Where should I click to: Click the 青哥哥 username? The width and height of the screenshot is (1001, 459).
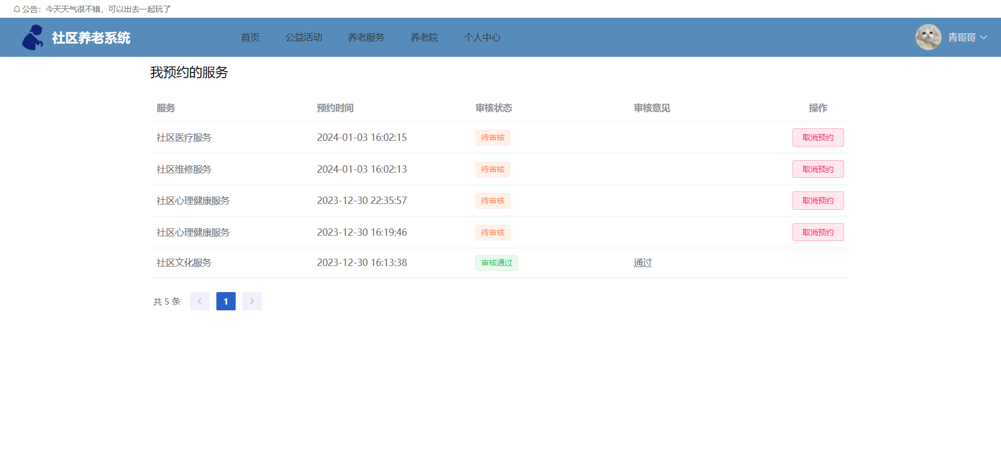962,38
